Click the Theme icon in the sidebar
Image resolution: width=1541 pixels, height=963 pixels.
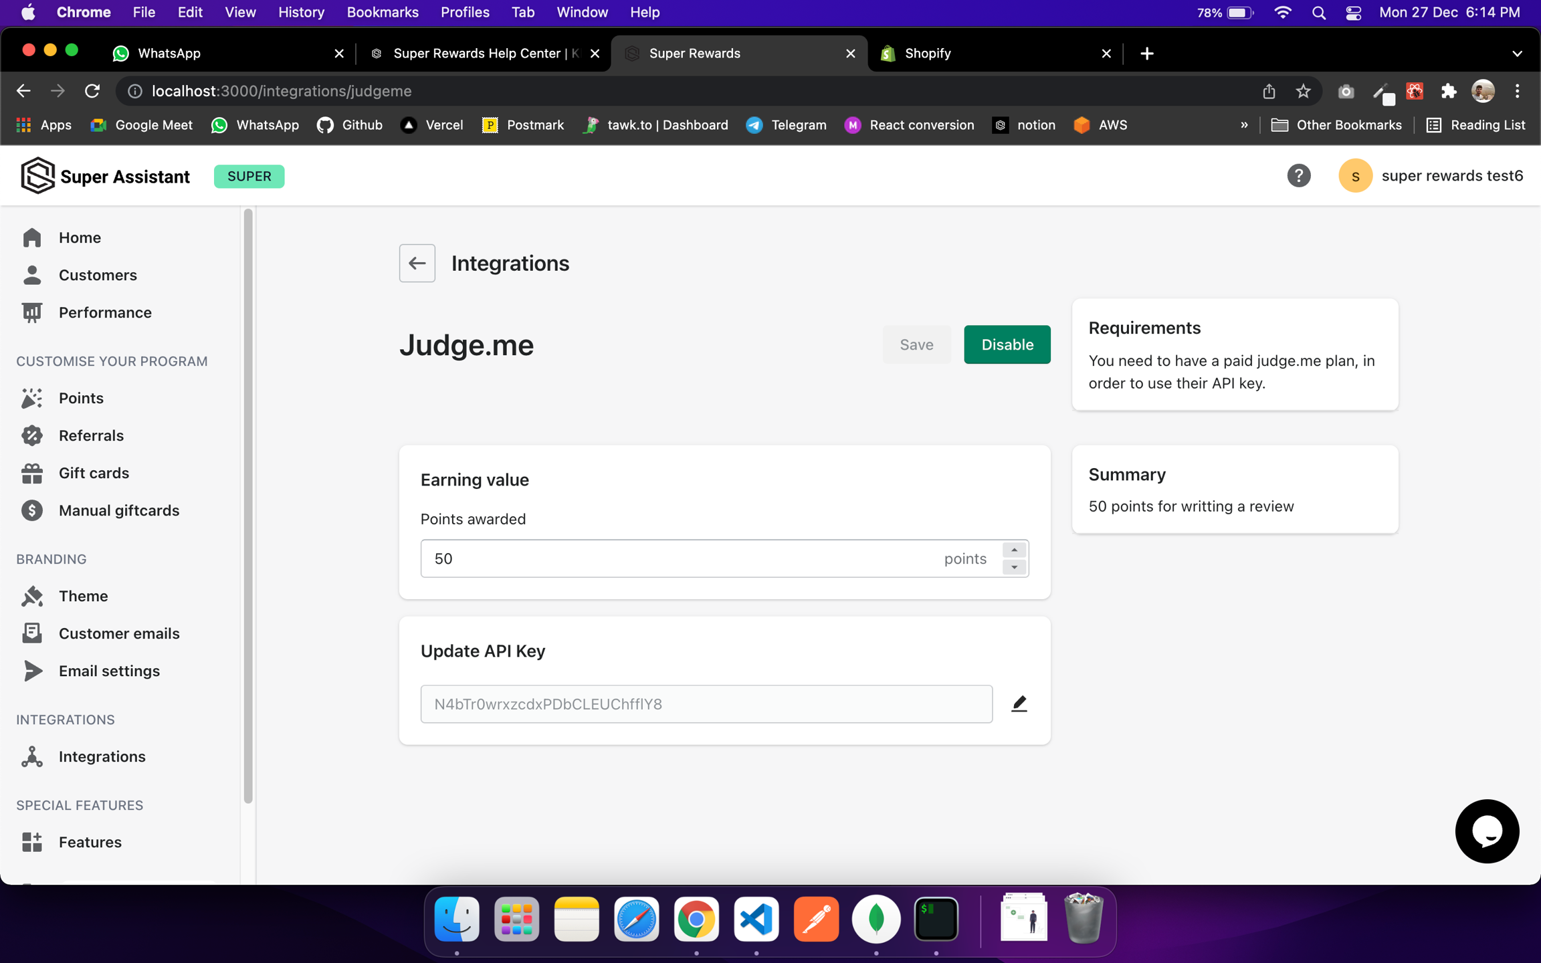pyautogui.click(x=31, y=596)
